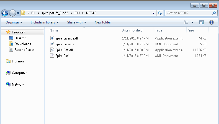
Task: Sort files by Date modified column
Action: [132, 30]
